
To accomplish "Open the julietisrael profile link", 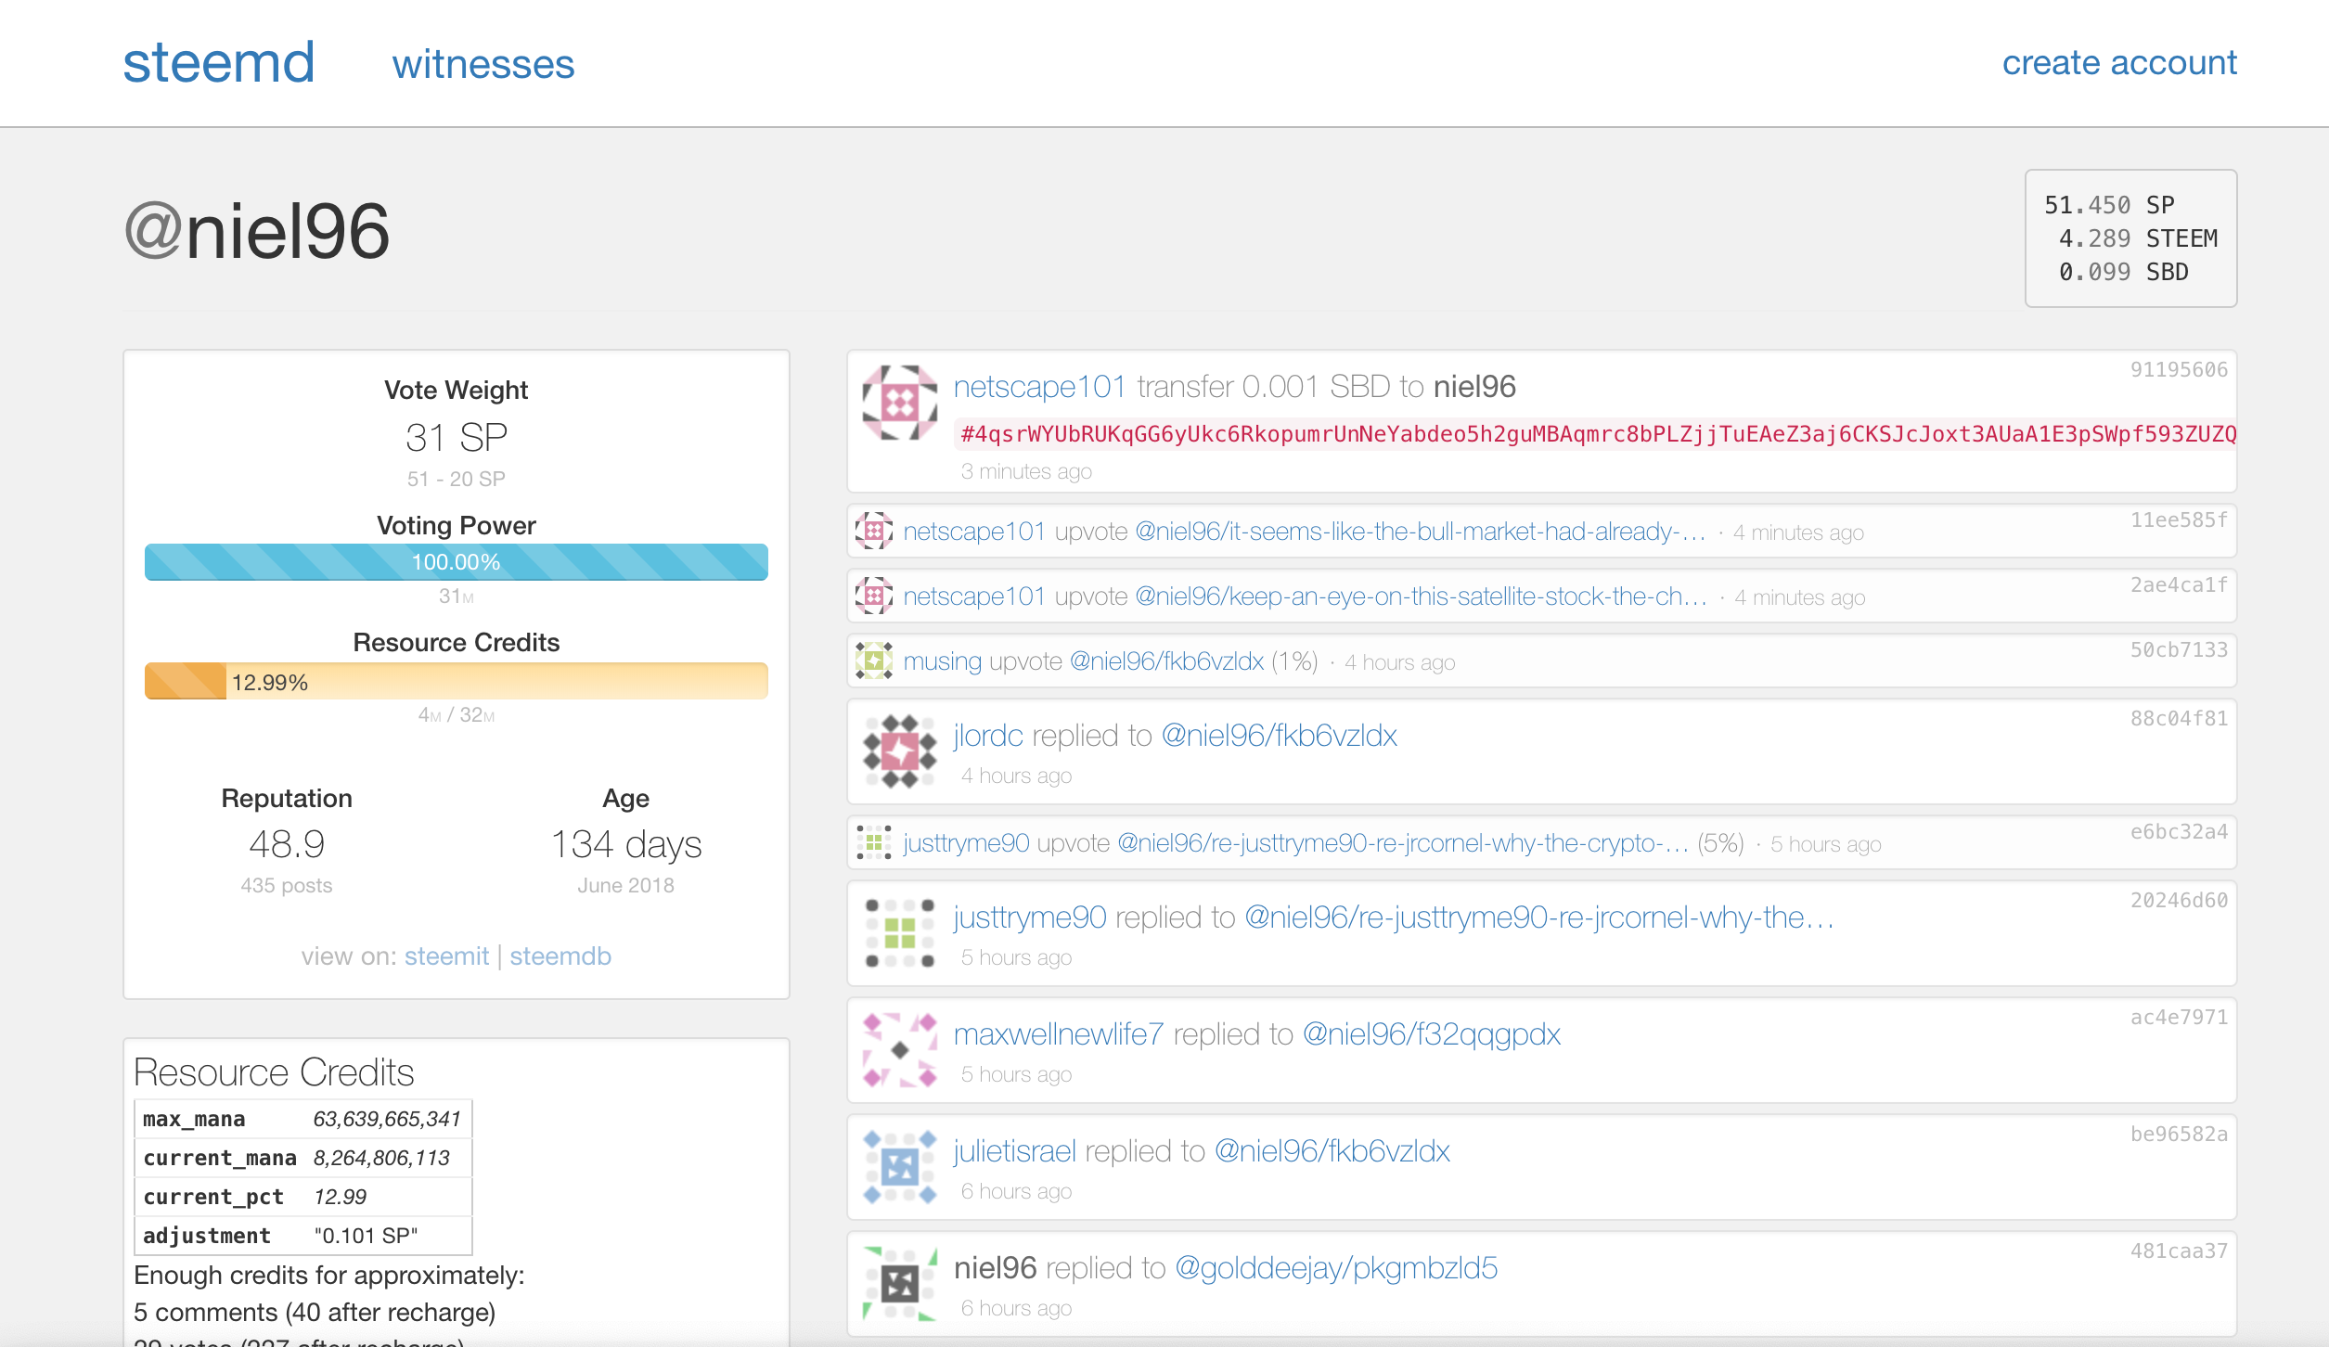I will click(1015, 1150).
